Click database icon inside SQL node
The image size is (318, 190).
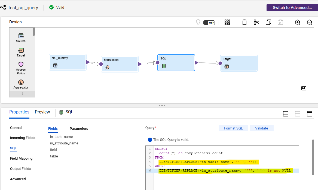tap(164, 66)
